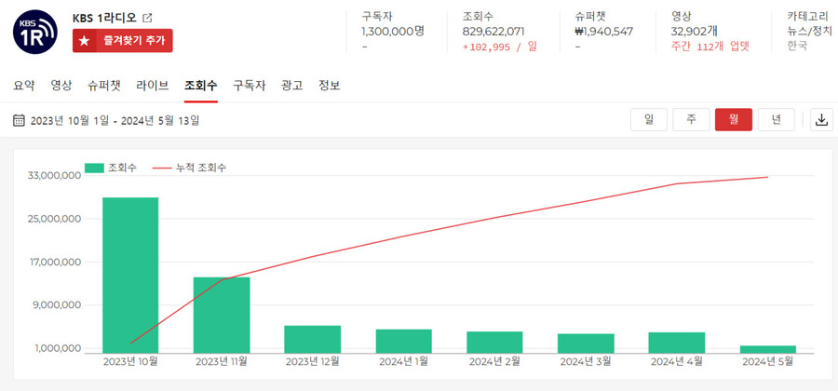Select the 년 interval button
Screen dimensions: 838x391
(x=776, y=120)
